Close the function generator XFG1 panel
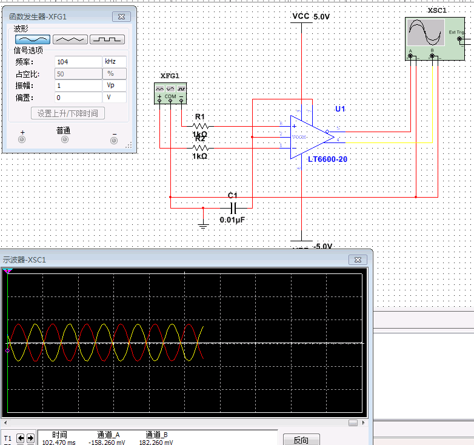 point(121,18)
